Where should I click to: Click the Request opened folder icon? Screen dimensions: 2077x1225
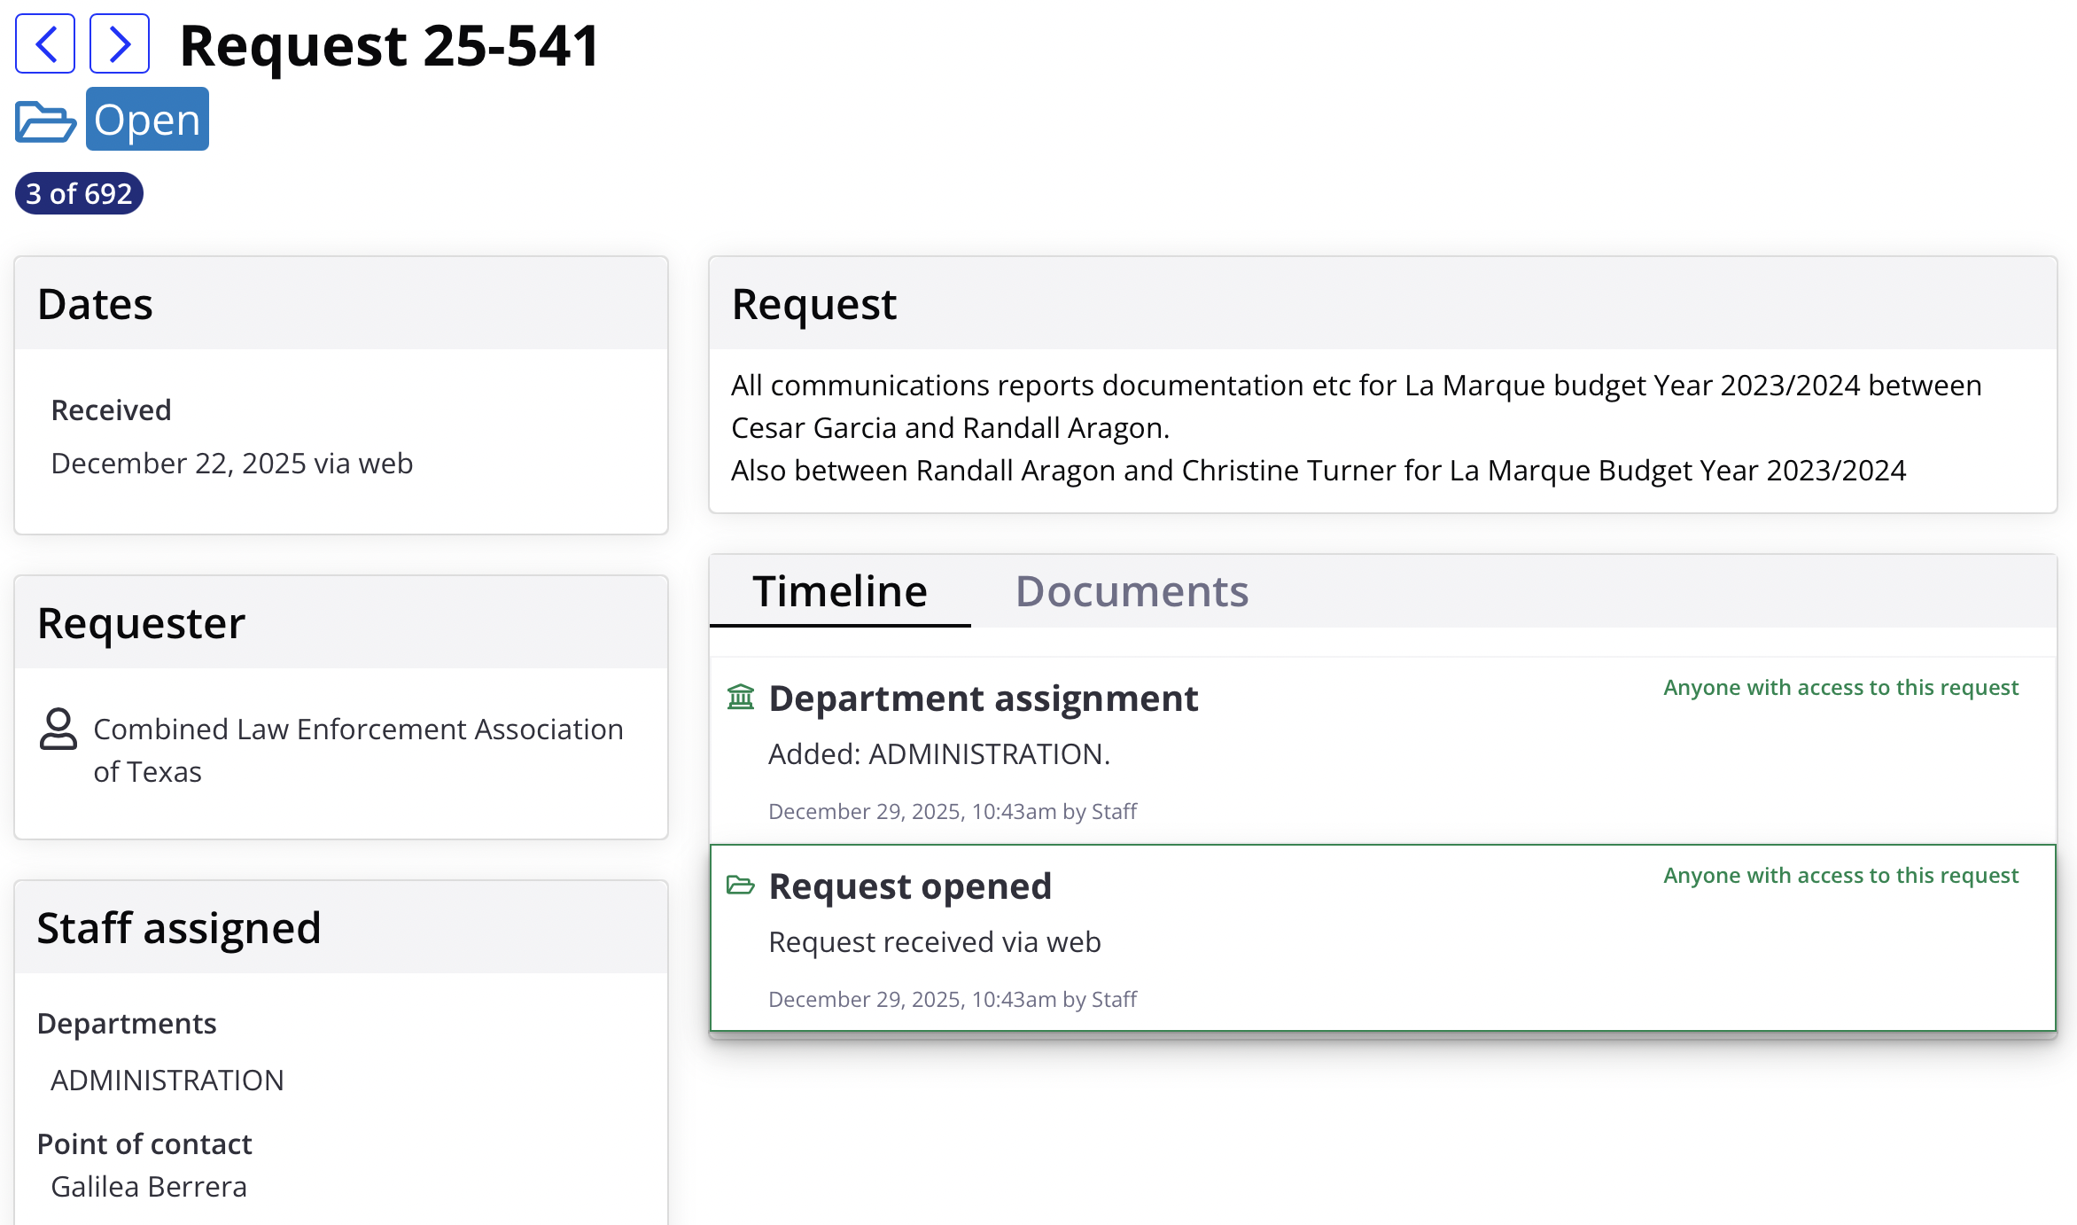click(x=741, y=885)
